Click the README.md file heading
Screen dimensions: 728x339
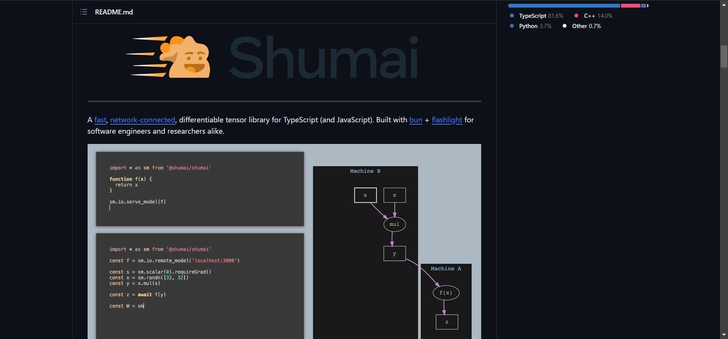114,12
